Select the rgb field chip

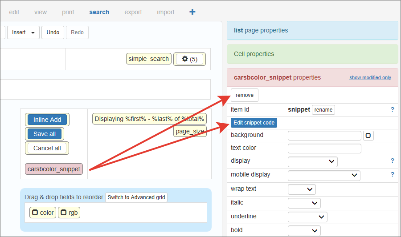69,213
